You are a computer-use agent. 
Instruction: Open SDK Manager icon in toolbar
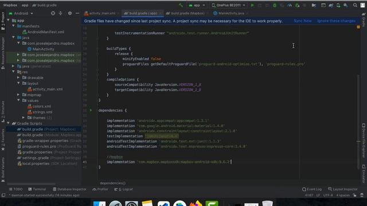click(x=345, y=5)
